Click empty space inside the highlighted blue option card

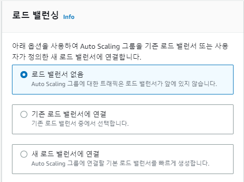coord(166,74)
